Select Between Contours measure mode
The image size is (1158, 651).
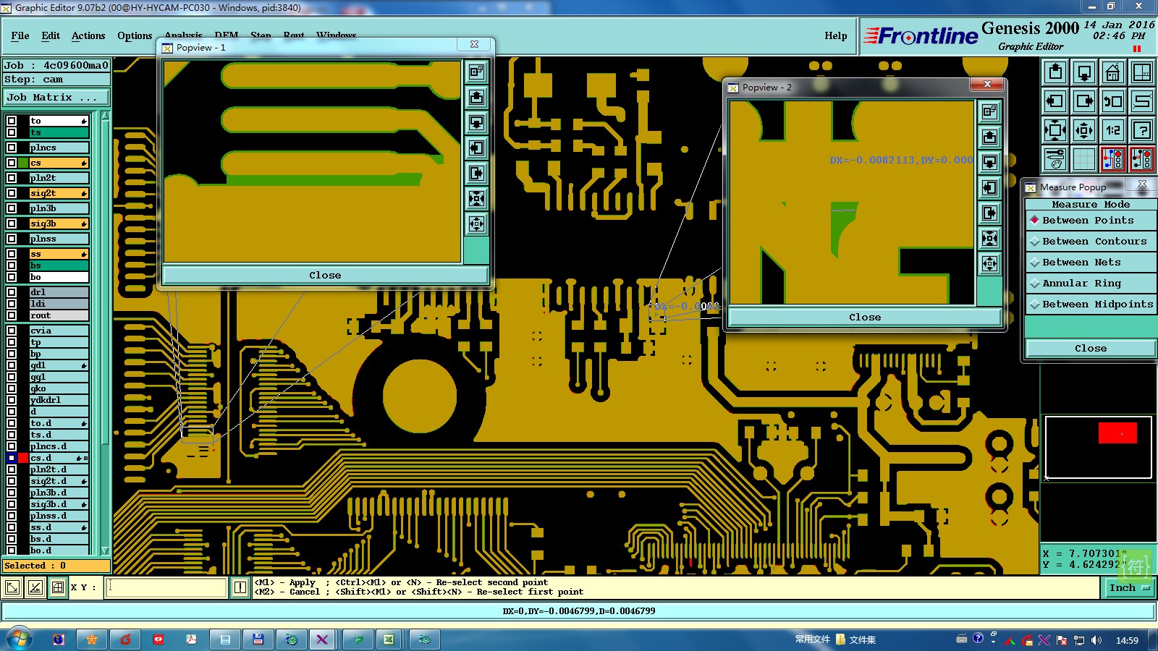[1091, 242]
